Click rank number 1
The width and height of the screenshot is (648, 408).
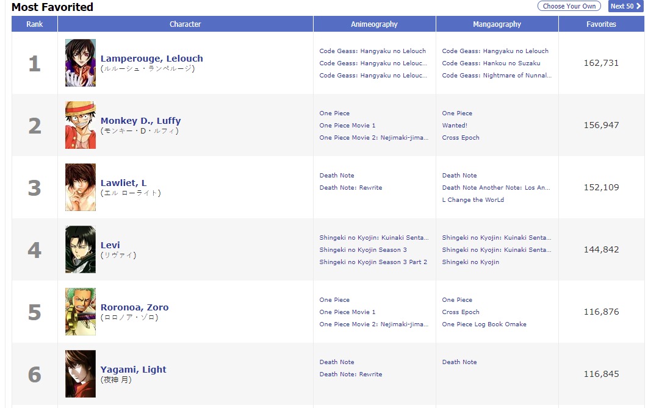35,63
